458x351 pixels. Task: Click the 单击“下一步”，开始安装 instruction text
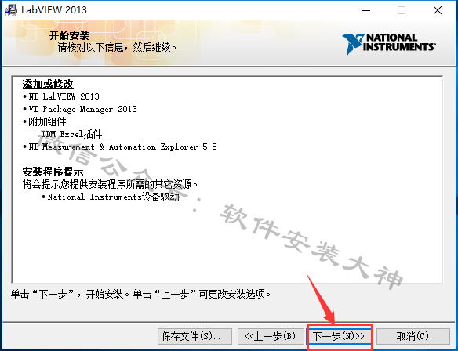coord(69,294)
